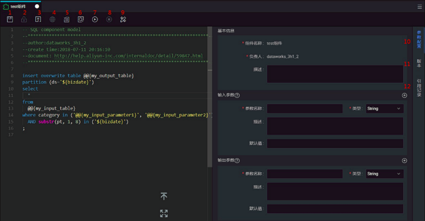Click the parse input/output parameters icon
This screenshot has height=221, width=425.
point(66,19)
